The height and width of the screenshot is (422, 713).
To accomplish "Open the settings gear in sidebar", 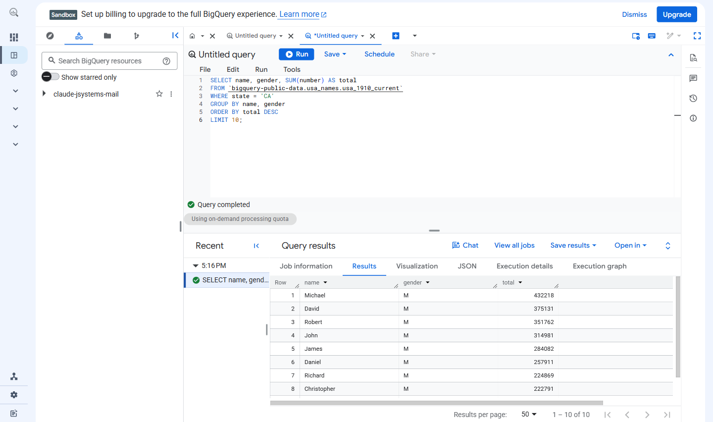I will [x=14, y=395].
